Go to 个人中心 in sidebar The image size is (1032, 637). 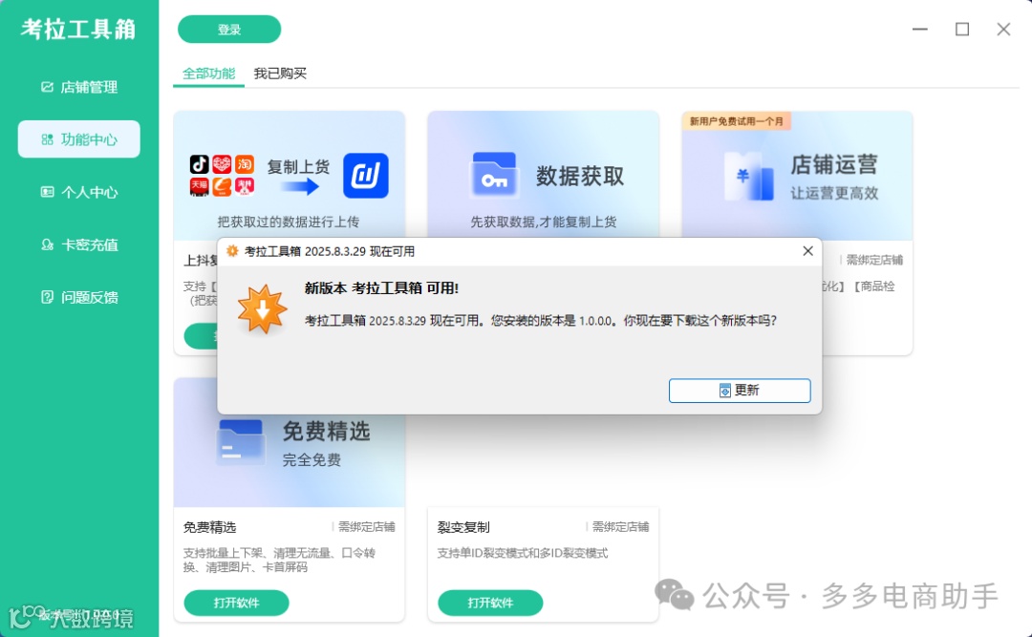79,192
